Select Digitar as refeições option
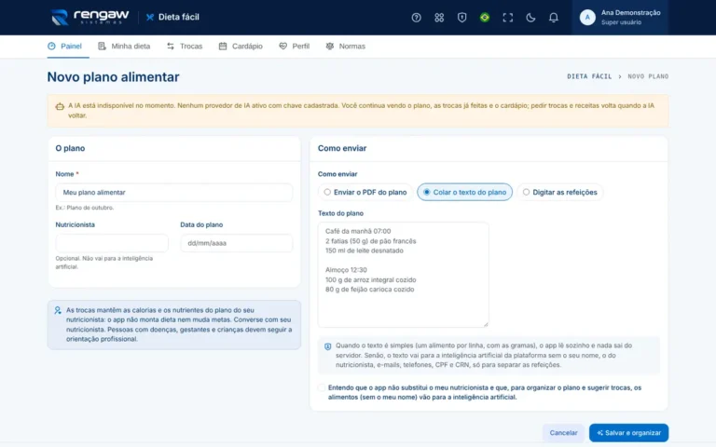The height and width of the screenshot is (447, 716). [560, 192]
